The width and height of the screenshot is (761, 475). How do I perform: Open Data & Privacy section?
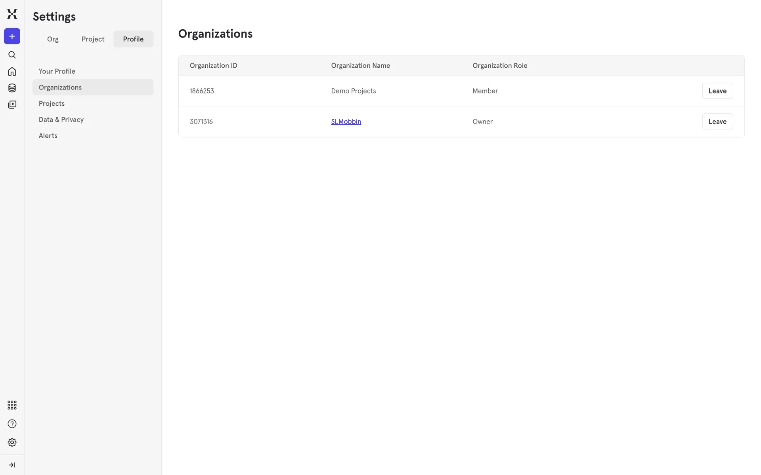pos(61,120)
